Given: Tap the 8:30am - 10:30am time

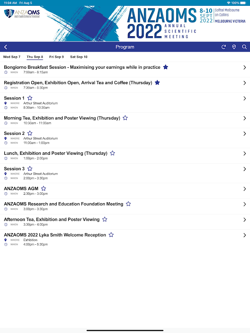Looking at the screenshot, I should 36,108.
